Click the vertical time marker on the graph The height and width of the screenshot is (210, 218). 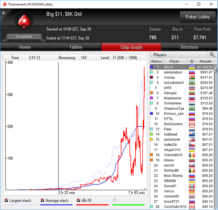click(x=59, y=126)
